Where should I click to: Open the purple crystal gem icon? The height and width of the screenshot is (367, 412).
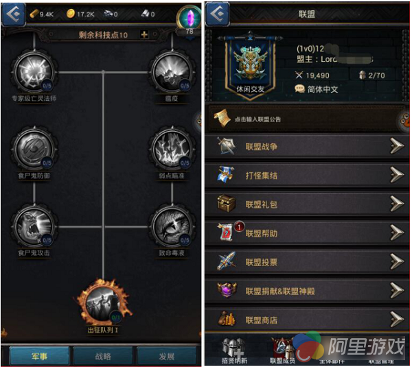click(190, 18)
